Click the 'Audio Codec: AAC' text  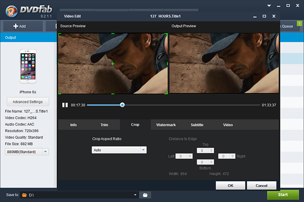19,124
